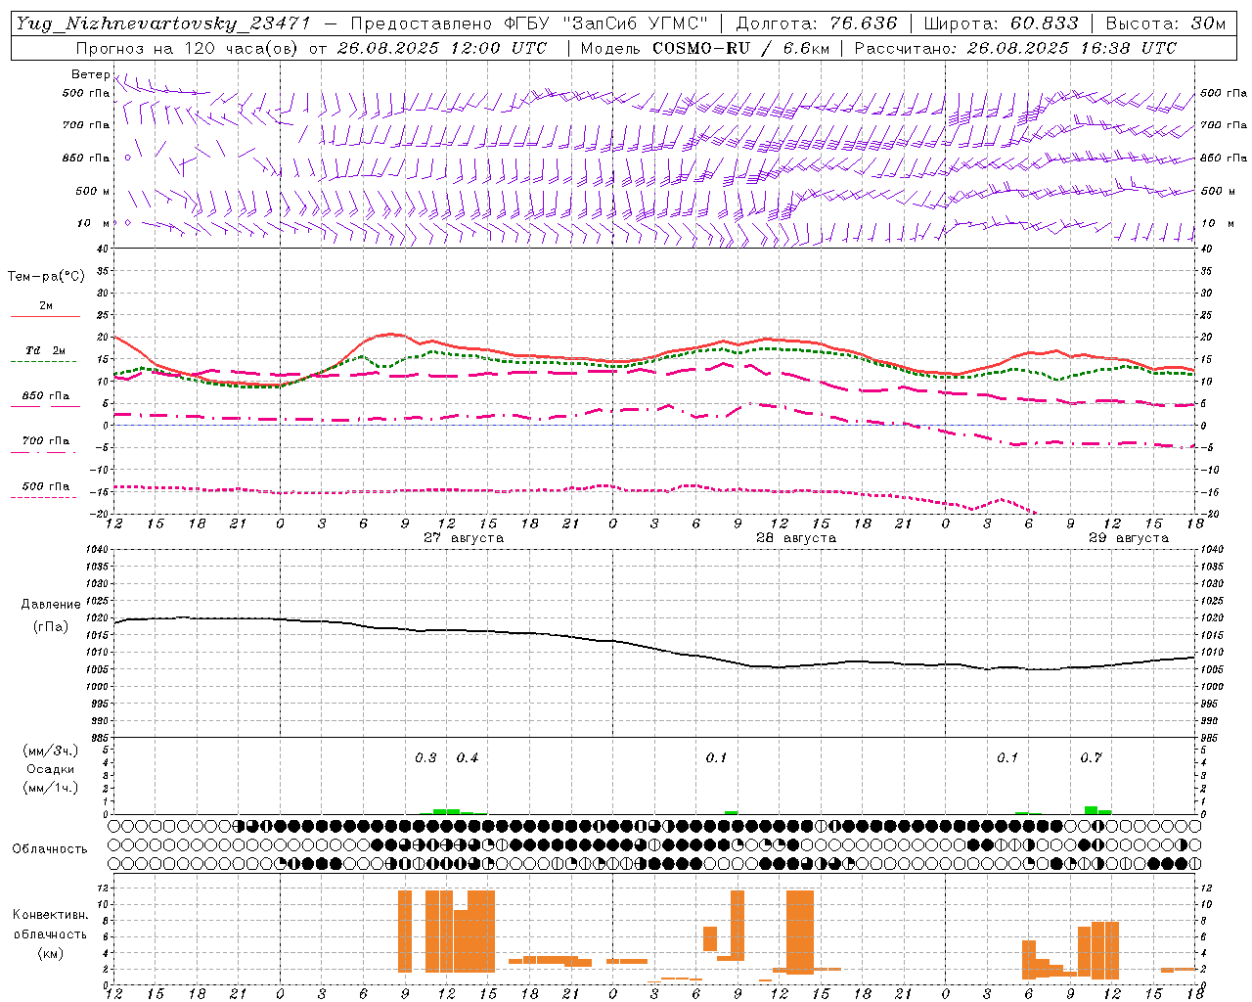The height and width of the screenshot is (1002, 1252).
Task: Click the 500 м wind level label on the left
Action: pyautogui.click(x=93, y=192)
